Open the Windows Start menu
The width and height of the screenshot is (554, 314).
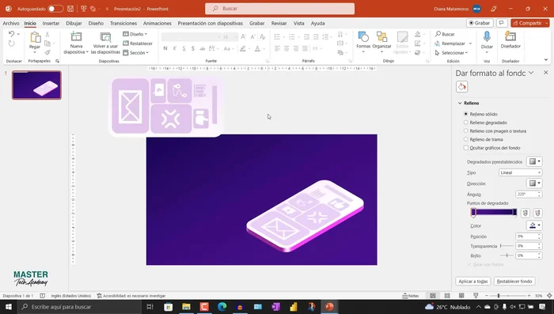(x=9, y=307)
